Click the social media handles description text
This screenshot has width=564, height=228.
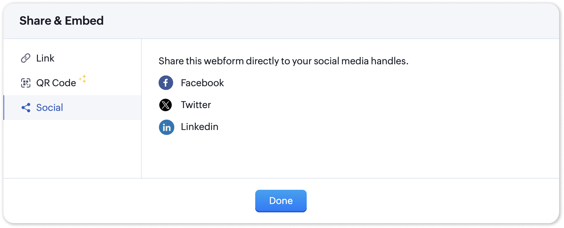pos(283,61)
